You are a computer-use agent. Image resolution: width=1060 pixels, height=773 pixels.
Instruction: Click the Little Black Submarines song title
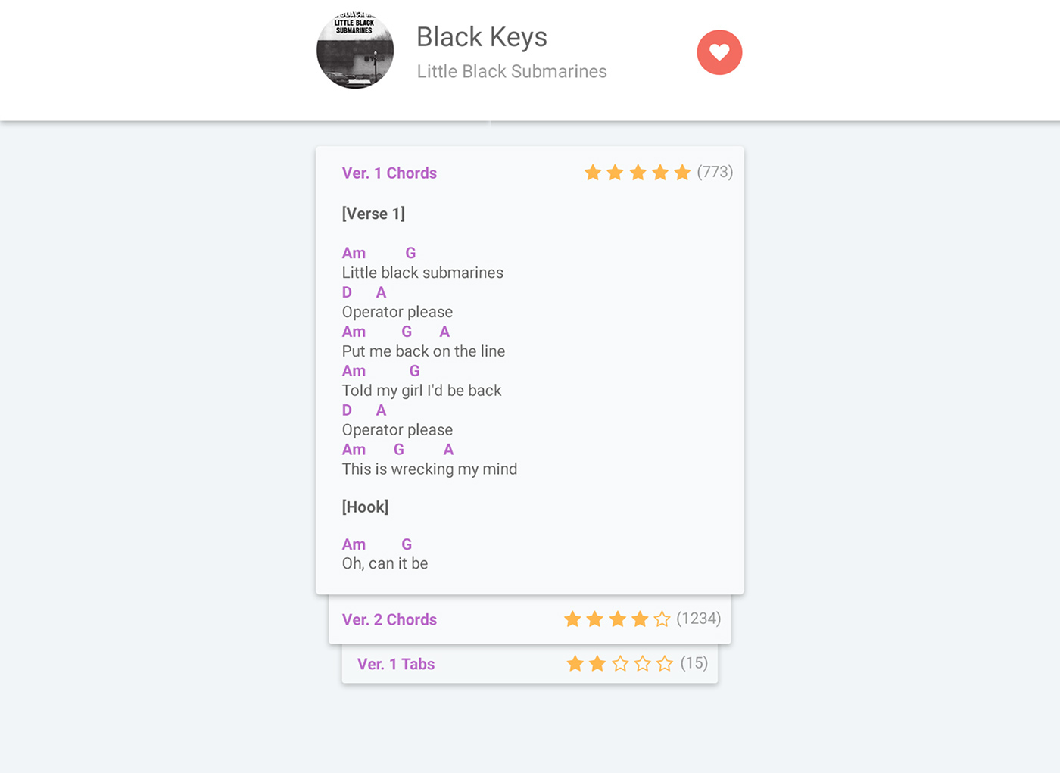click(512, 71)
